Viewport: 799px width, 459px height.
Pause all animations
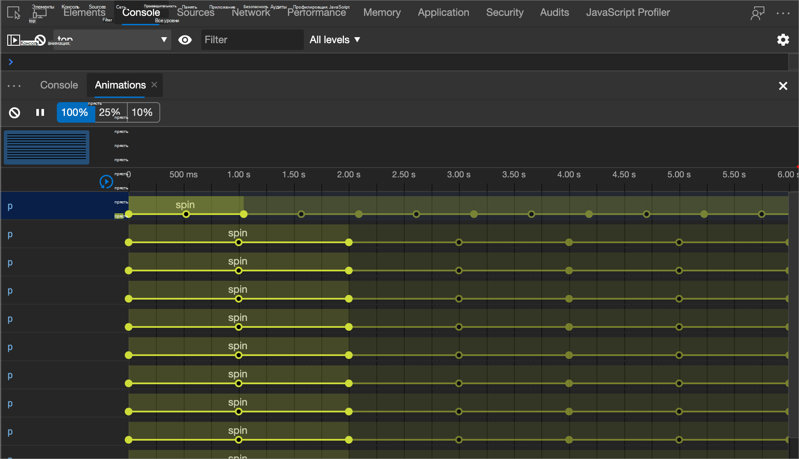point(40,112)
